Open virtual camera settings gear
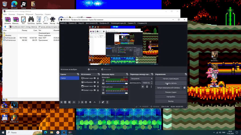This screenshot has width=241, height=135. click(x=184, y=88)
